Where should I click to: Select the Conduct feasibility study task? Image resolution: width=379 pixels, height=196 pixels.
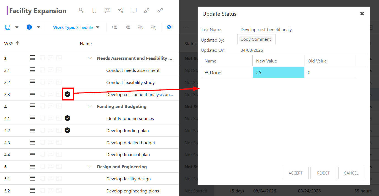tap(130, 82)
